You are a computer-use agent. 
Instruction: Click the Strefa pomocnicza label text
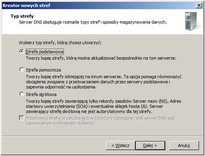click(x=43, y=70)
